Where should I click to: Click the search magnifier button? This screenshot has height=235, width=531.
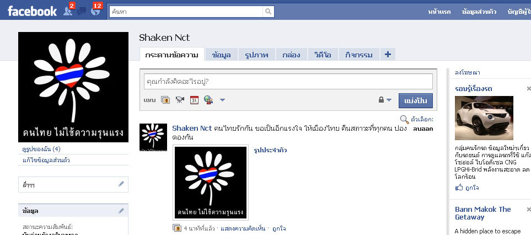click(x=268, y=12)
